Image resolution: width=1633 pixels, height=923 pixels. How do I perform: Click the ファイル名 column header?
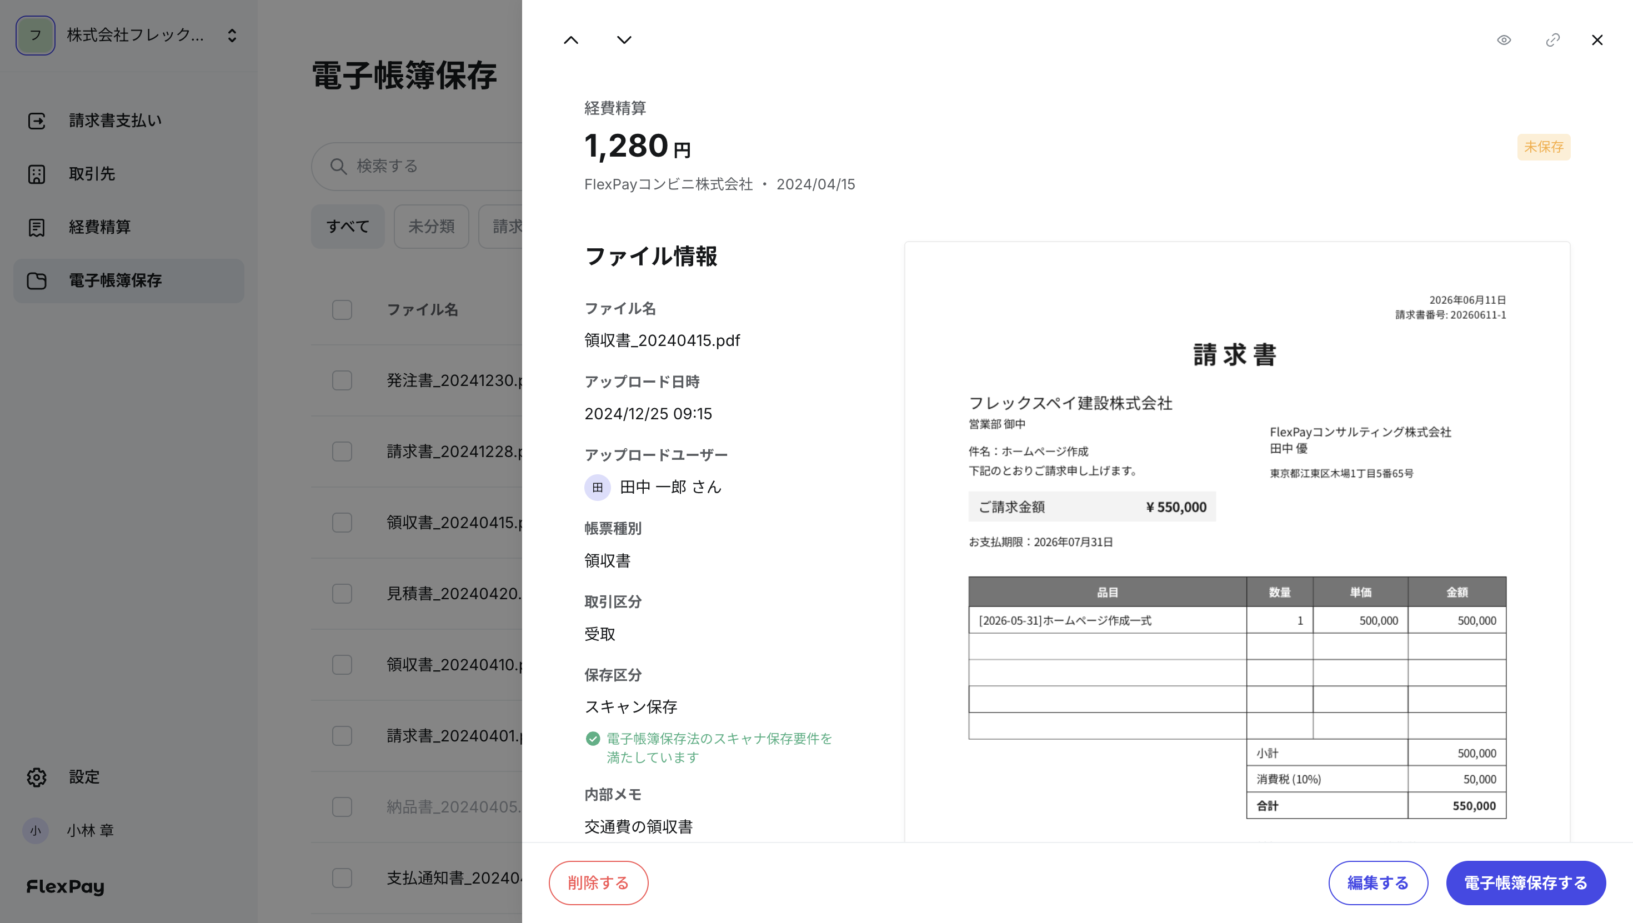(422, 309)
